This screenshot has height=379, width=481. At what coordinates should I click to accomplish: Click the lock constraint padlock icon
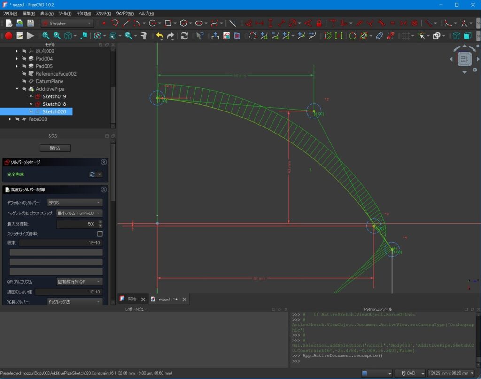click(319, 23)
